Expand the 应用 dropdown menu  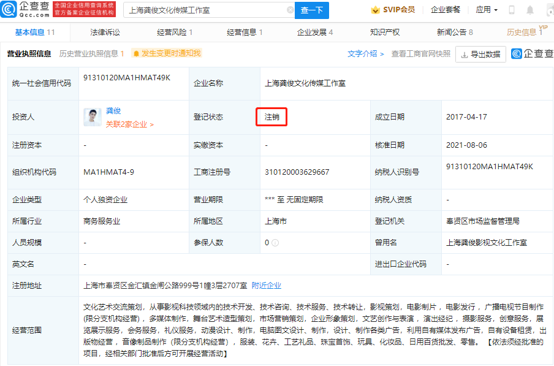click(x=487, y=10)
